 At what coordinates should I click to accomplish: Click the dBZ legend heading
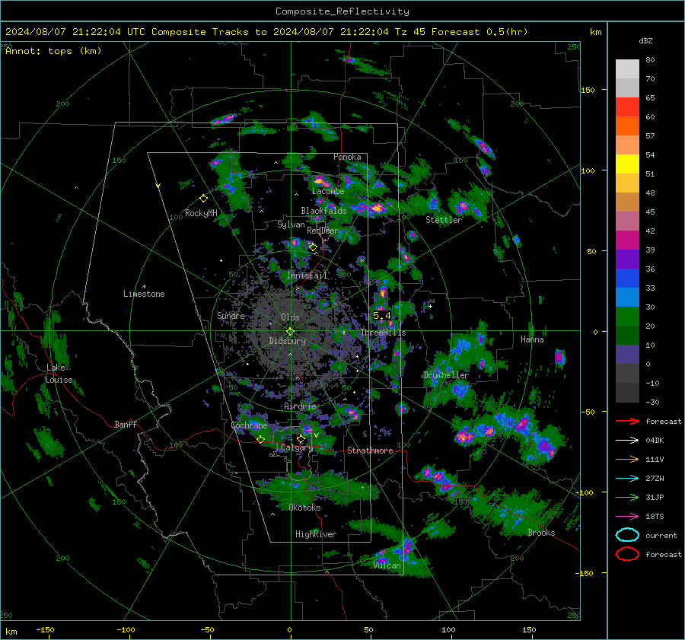(x=645, y=41)
